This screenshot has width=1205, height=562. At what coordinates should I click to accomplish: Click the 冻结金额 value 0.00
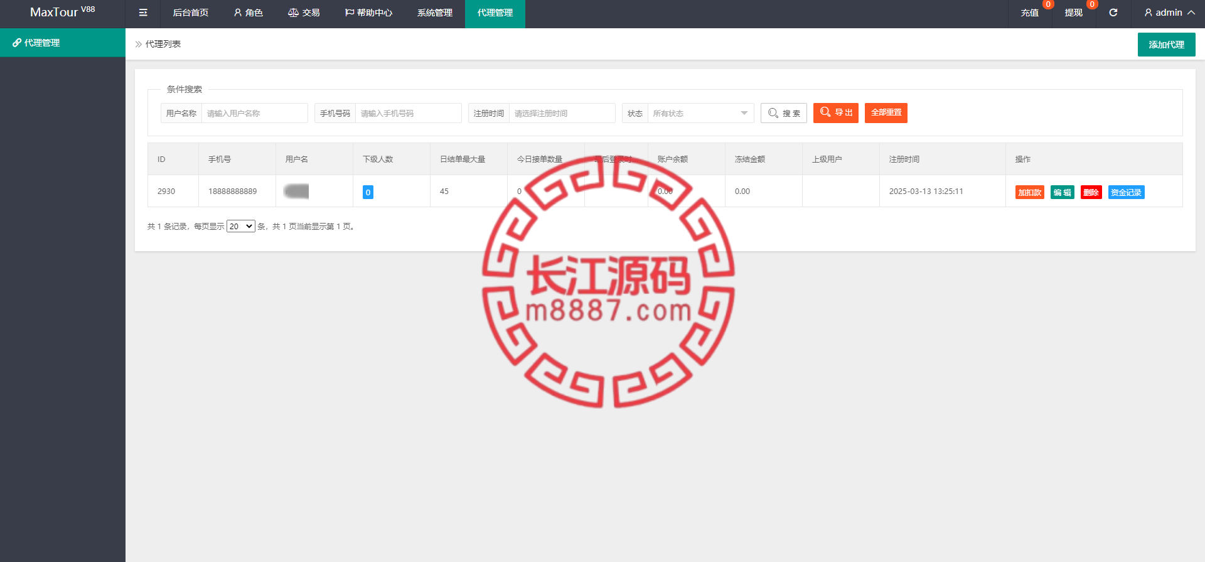742,192
